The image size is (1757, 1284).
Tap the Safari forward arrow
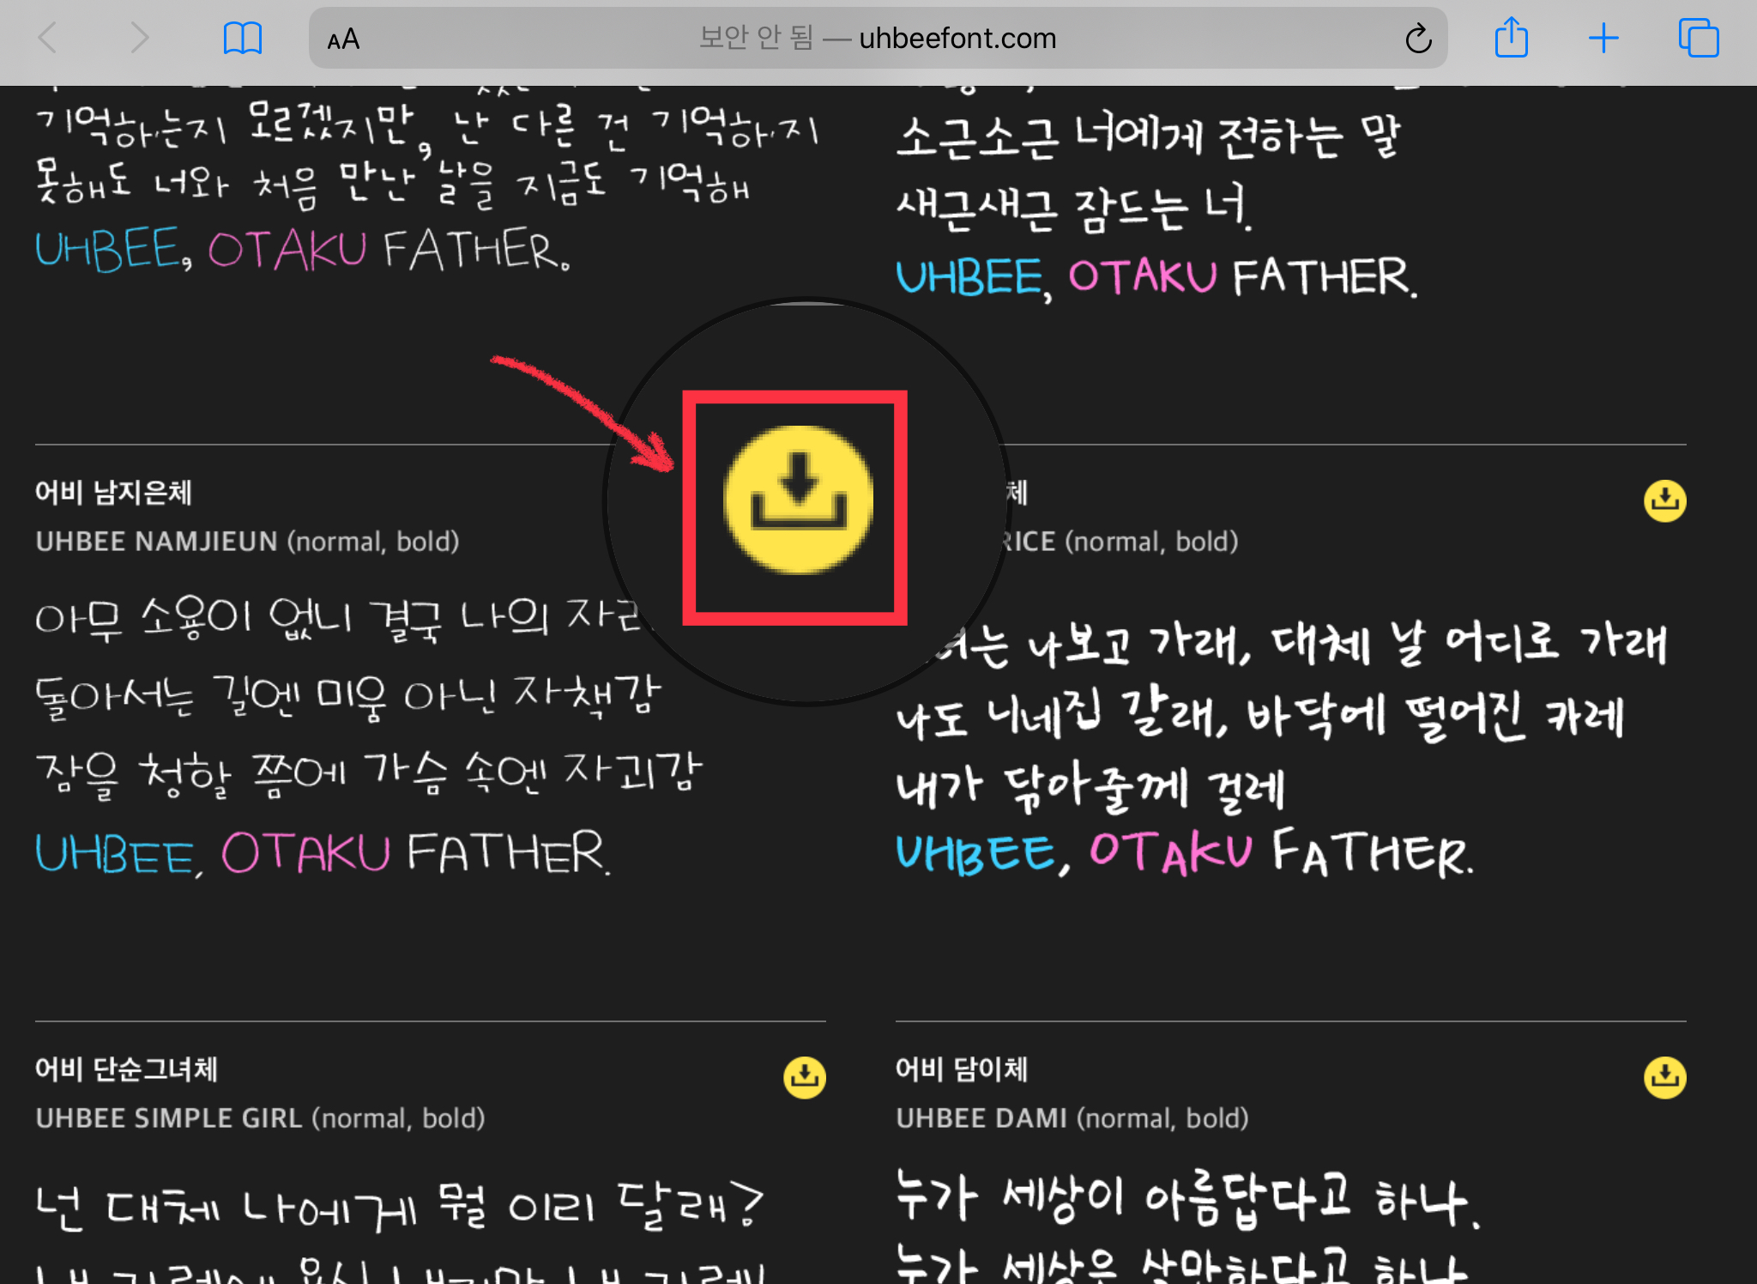point(139,38)
